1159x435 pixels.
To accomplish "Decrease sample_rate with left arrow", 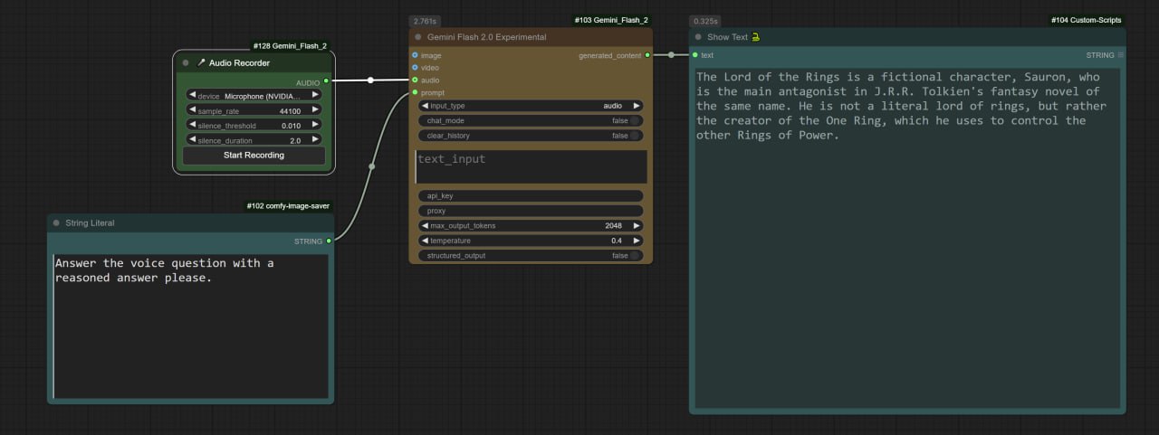I will 192,110.
